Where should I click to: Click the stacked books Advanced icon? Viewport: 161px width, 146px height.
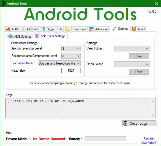pyautogui.click(x=91, y=29)
